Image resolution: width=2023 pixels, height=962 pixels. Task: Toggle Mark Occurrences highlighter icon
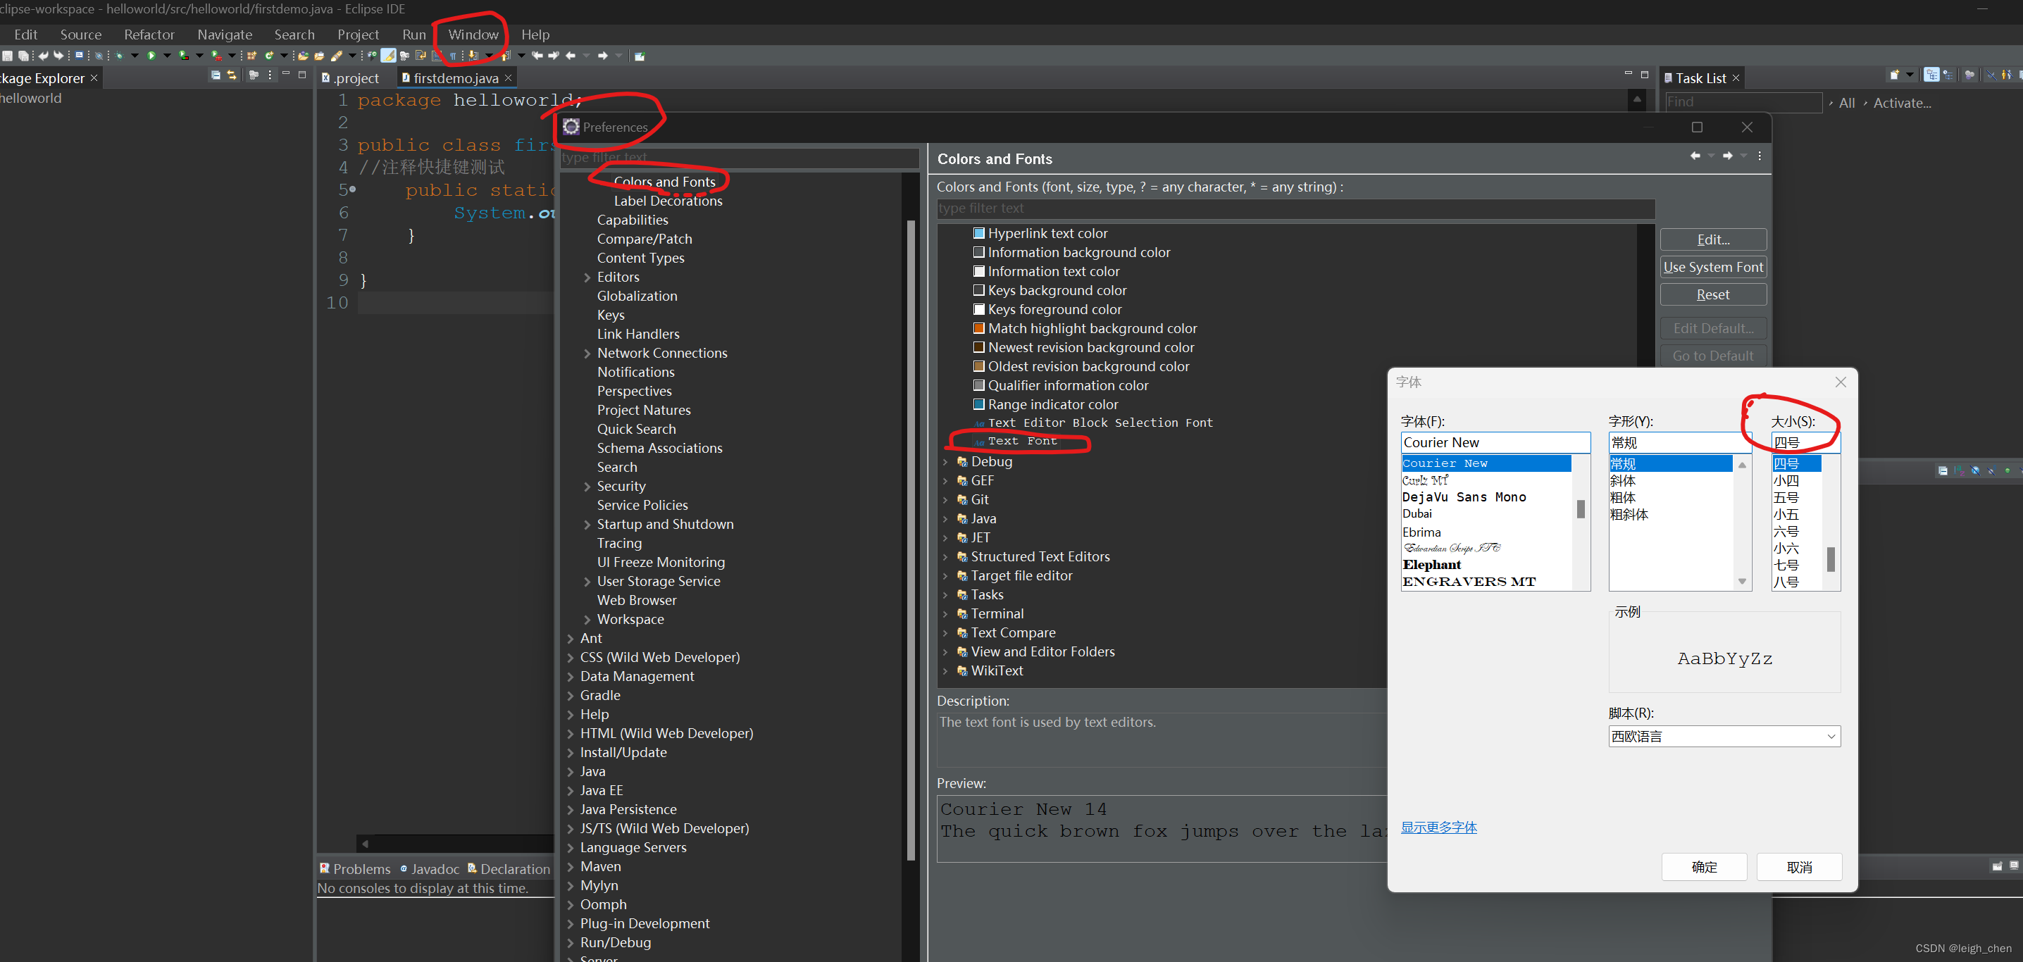[388, 56]
